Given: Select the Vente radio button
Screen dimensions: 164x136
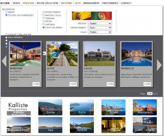Looking at the screenshot, I should 7,12.
